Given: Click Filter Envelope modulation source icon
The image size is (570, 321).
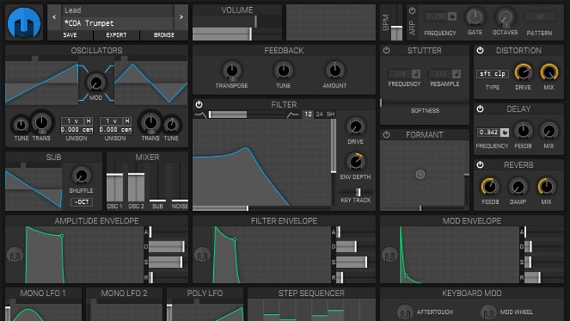Looking at the screenshot, I should pos(202,255).
